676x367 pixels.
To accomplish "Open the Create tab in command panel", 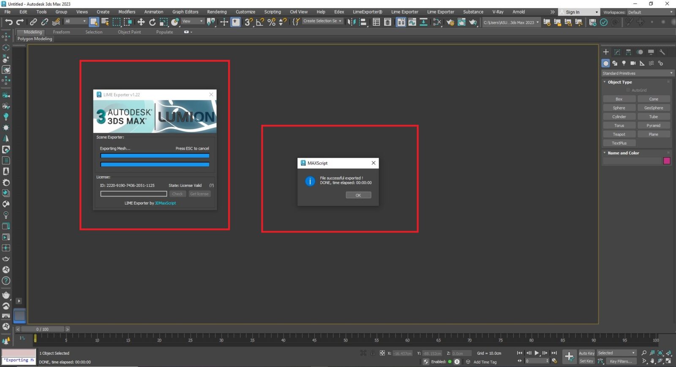I will 606,52.
